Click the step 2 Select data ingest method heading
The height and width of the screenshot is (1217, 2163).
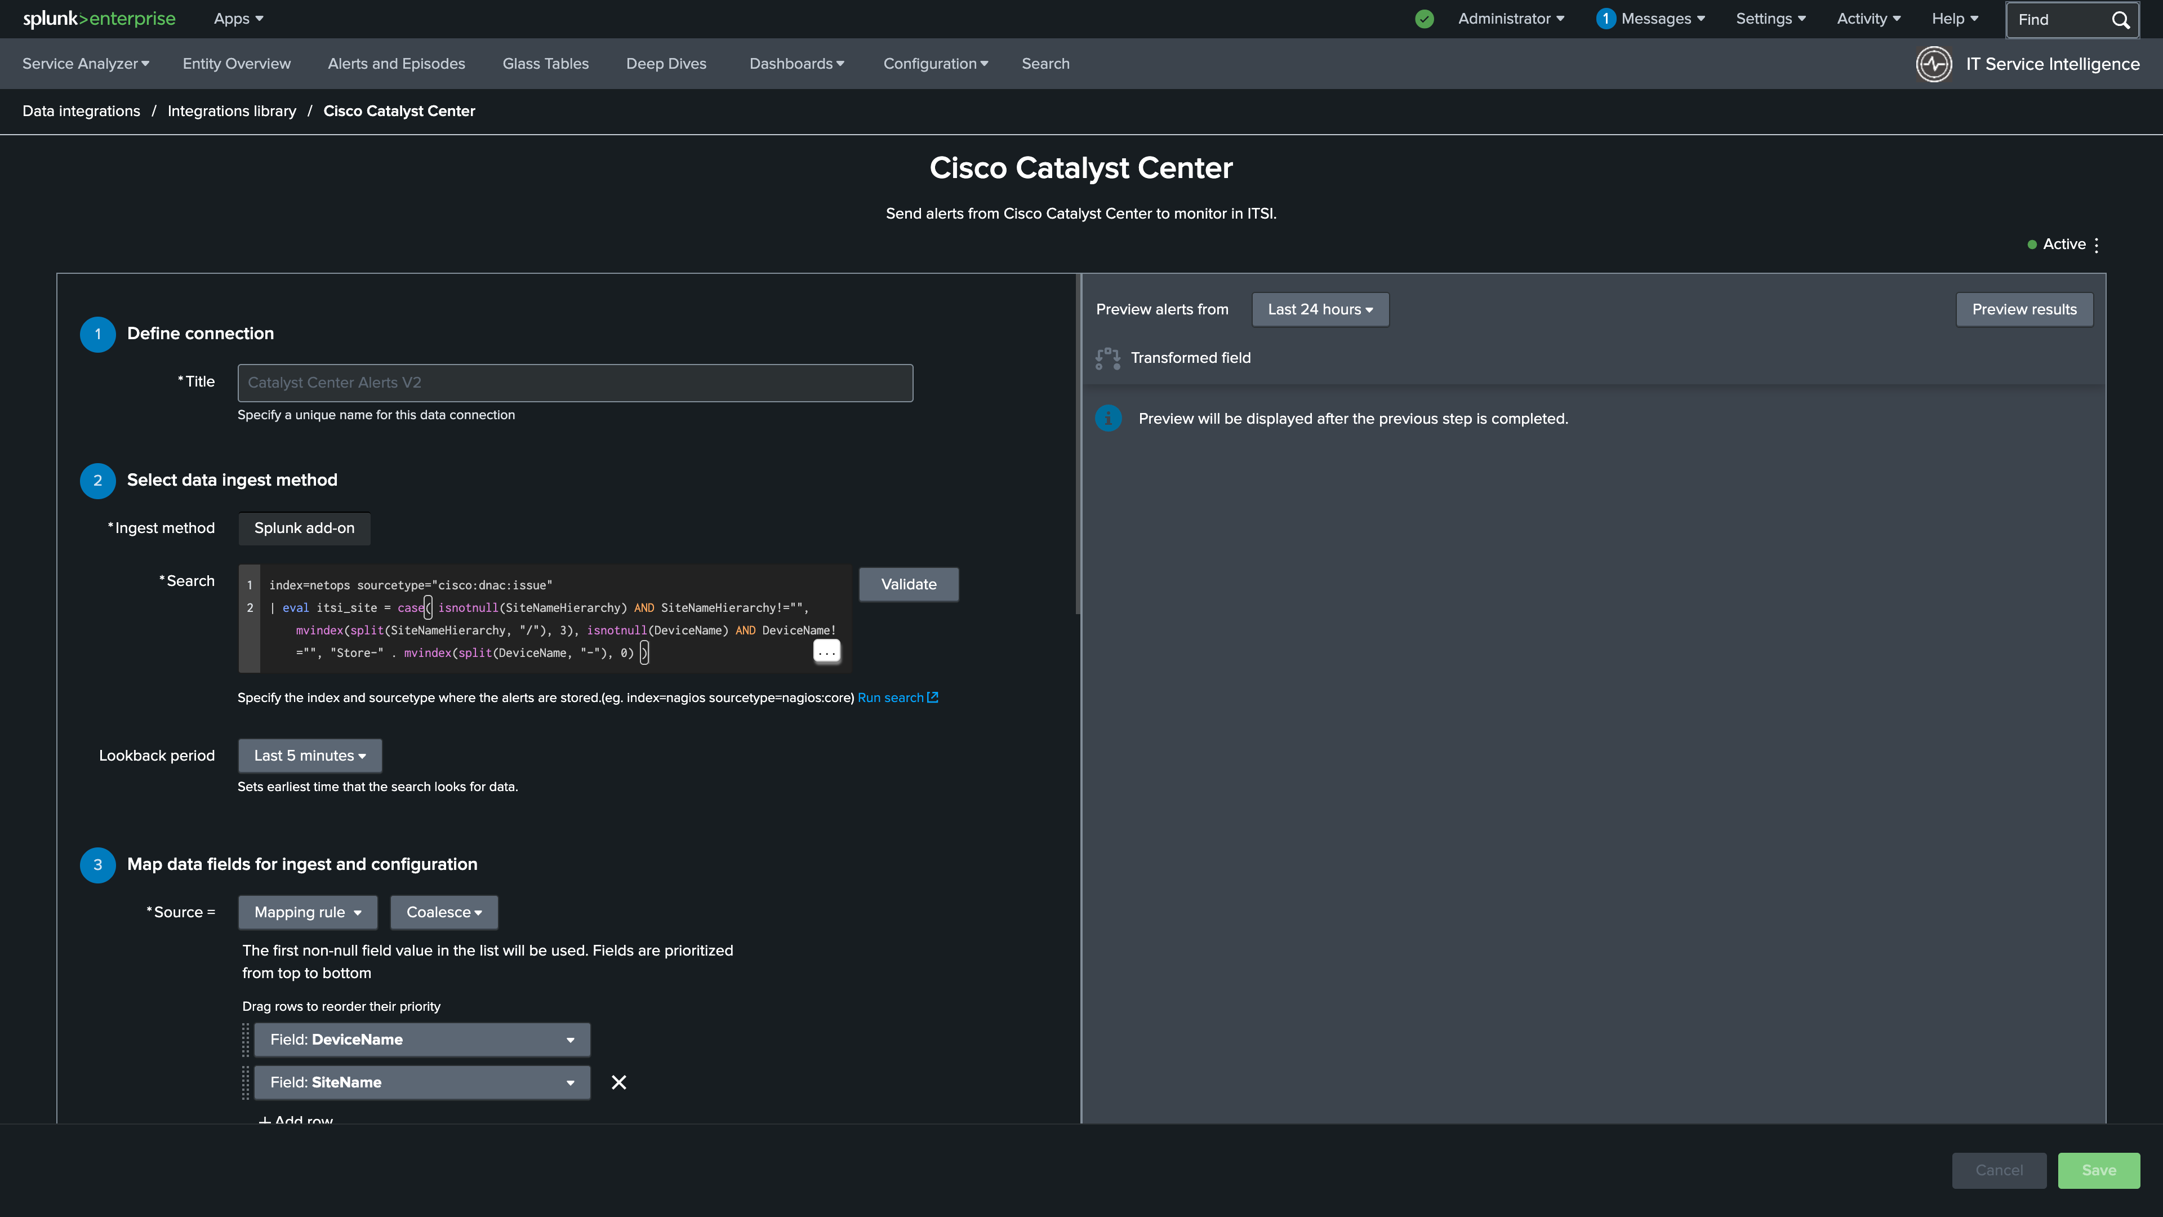pyautogui.click(x=232, y=481)
